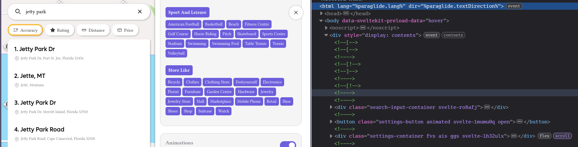Expand the search-input-container div
The image size is (578, 147).
tap(331, 107)
